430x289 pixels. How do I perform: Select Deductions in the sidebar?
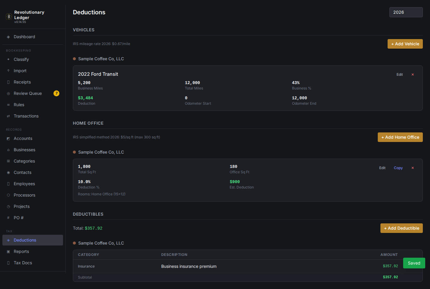[x=33, y=240]
